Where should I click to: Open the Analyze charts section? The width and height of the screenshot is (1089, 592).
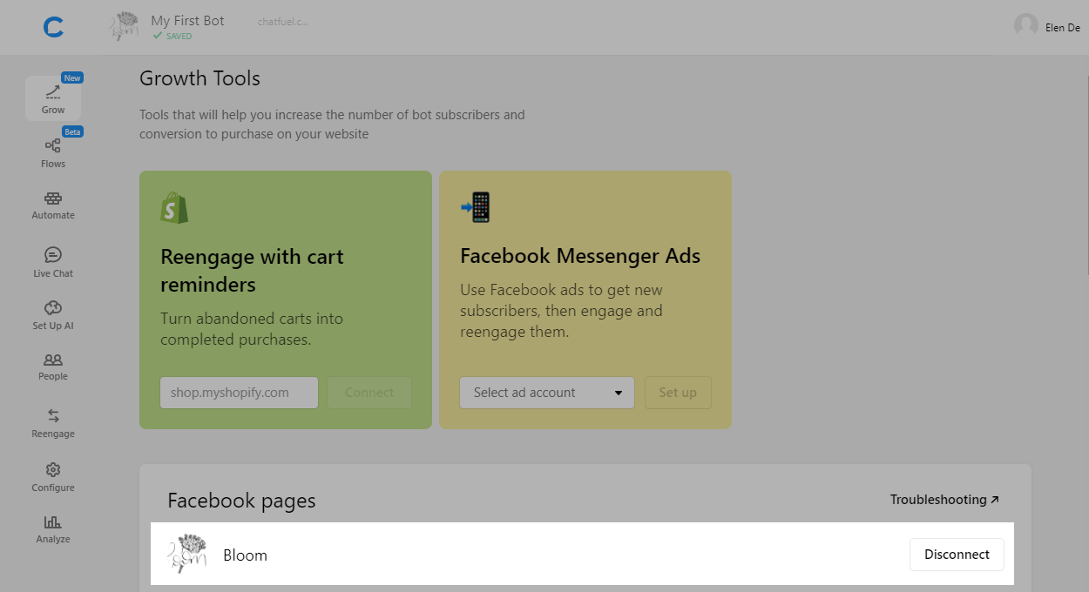[x=53, y=528]
